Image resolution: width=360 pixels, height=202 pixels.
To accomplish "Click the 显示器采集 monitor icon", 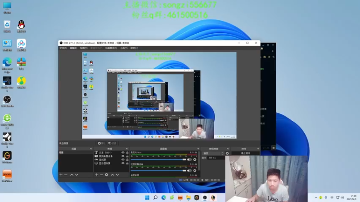I will (96, 163).
